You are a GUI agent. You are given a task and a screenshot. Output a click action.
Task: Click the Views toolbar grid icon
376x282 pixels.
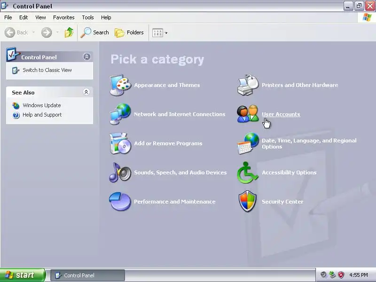point(157,32)
